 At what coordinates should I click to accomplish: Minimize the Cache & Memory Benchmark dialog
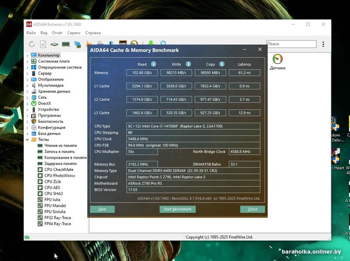click(245, 49)
